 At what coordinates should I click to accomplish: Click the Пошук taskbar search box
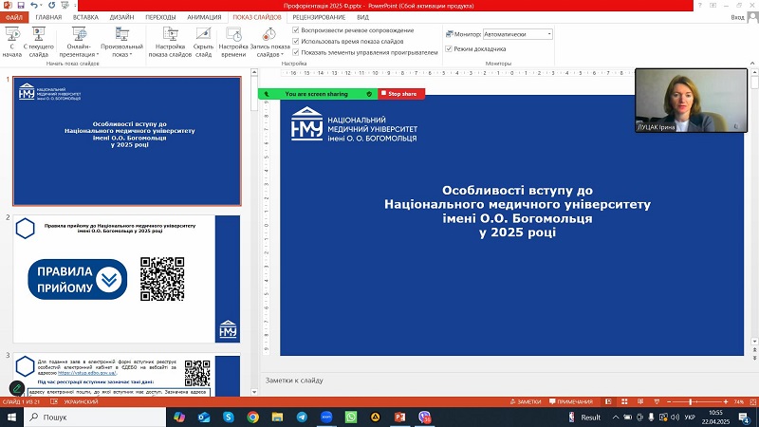pos(94,417)
